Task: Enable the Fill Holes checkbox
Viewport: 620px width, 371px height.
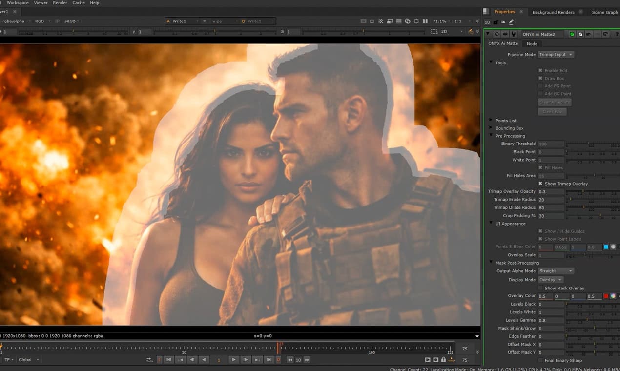Action: click(540, 167)
